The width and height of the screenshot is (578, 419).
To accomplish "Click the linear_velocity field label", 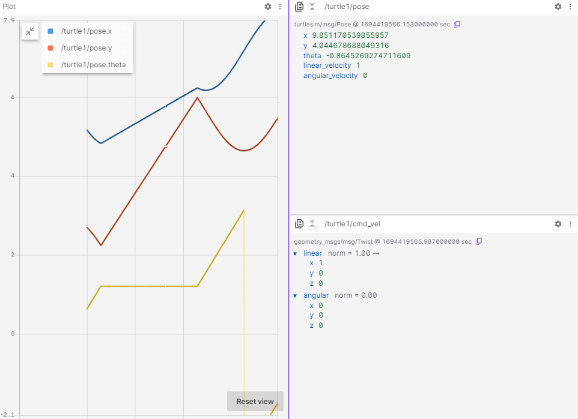I will (327, 65).
